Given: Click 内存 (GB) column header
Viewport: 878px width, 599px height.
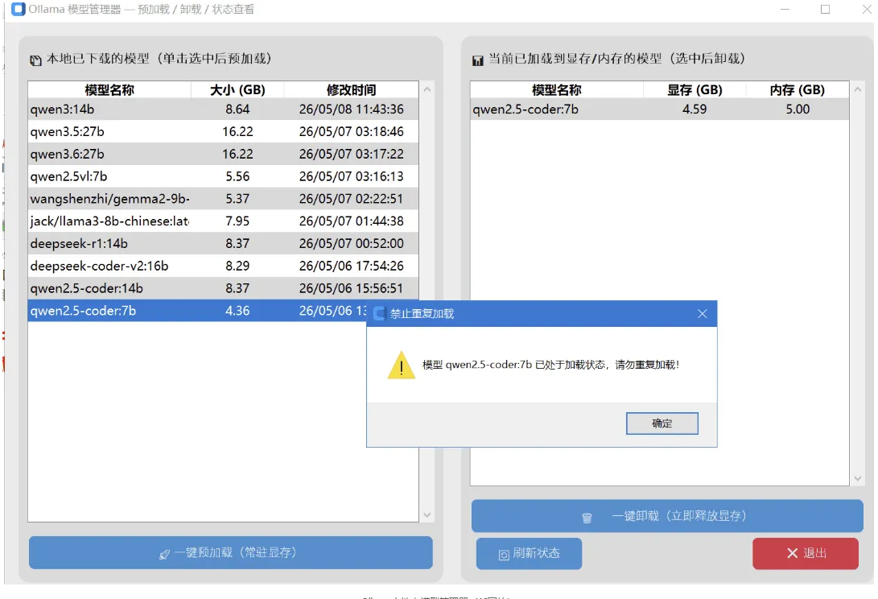Looking at the screenshot, I should 798,89.
